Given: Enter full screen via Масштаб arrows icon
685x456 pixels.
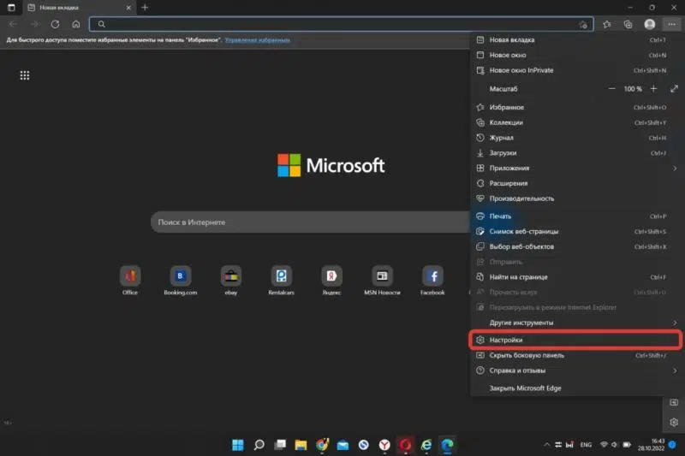Looking at the screenshot, I should [674, 89].
